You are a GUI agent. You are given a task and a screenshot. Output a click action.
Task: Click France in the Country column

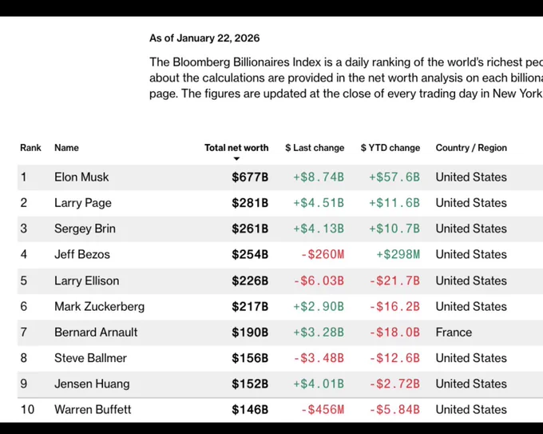(x=454, y=332)
